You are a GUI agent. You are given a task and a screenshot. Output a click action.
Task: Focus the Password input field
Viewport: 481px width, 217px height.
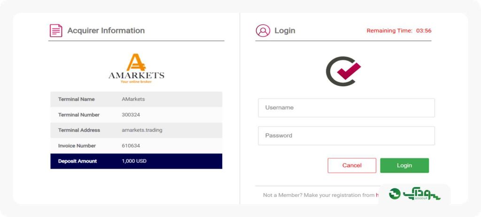[x=346, y=135]
